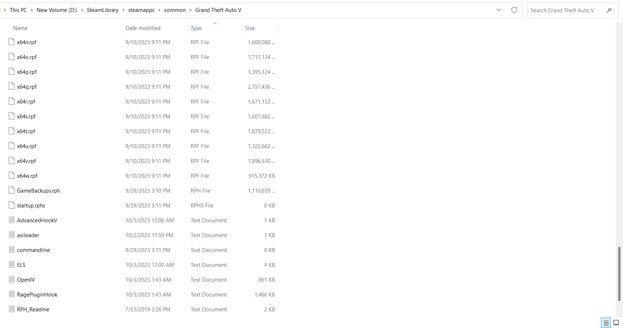Select the ELS file name
Image resolution: width=623 pixels, height=328 pixels.
tap(21, 265)
